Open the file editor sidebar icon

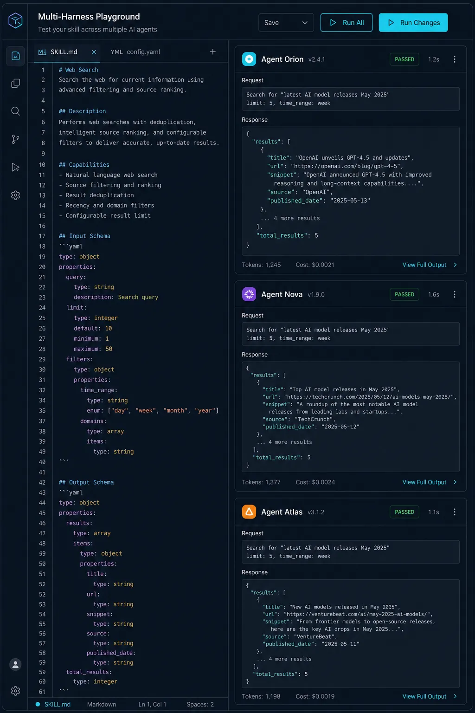pos(15,56)
